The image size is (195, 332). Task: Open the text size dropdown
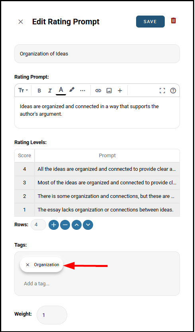pos(23,91)
